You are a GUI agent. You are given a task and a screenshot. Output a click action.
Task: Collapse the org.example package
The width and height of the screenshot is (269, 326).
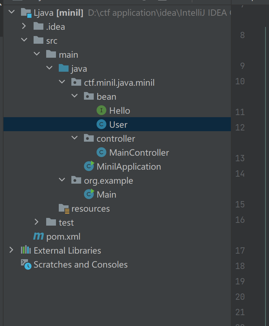[x=62, y=180]
